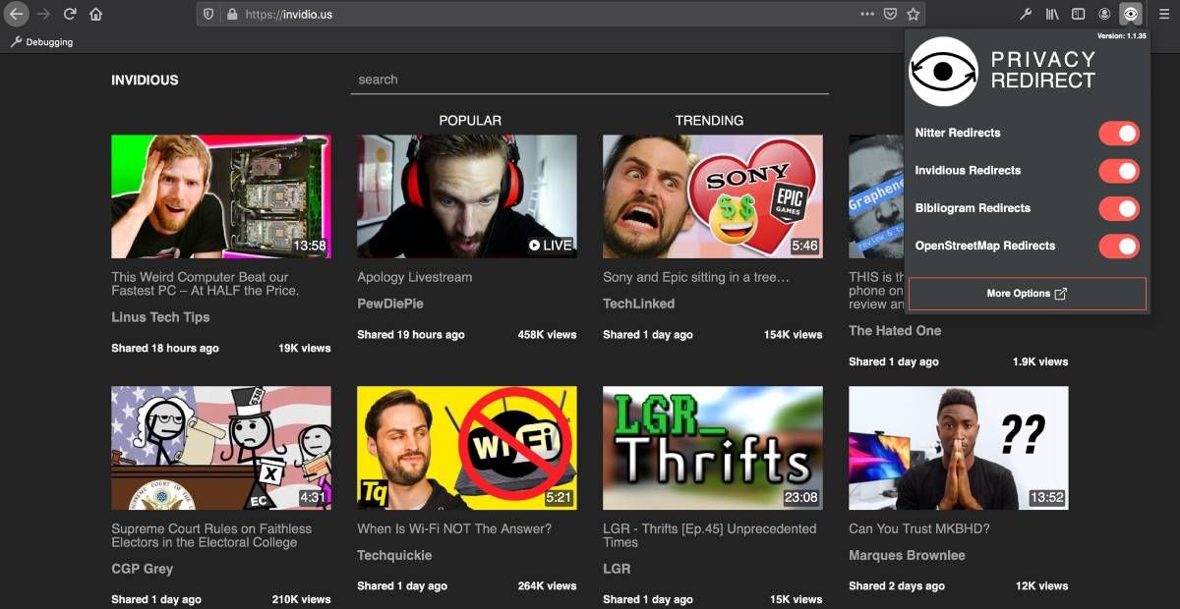
Task: Open the Privacy Redirect extension icon
Action: [1131, 14]
